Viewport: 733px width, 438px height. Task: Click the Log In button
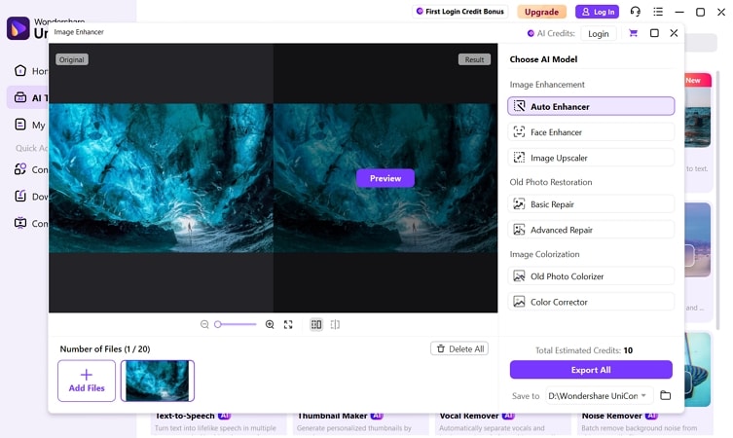pyautogui.click(x=597, y=12)
